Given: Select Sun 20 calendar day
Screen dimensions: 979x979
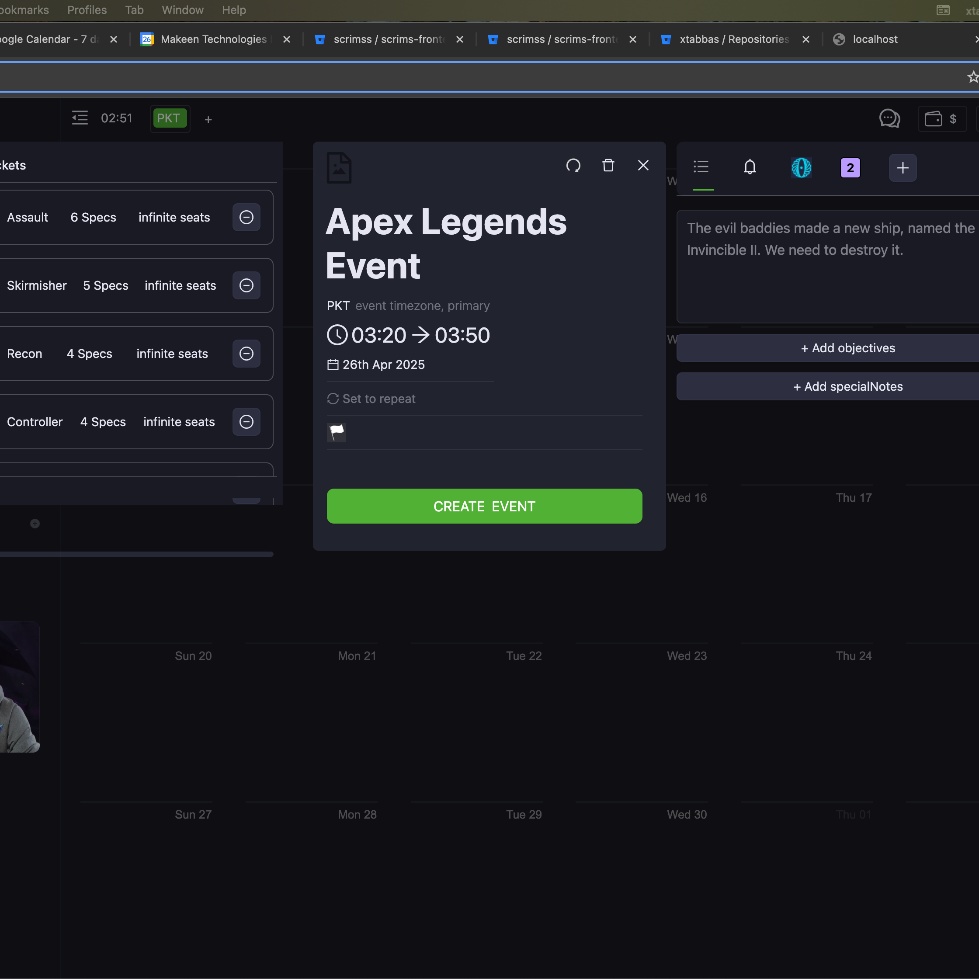Looking at the screenshot, I should point(193,656).
